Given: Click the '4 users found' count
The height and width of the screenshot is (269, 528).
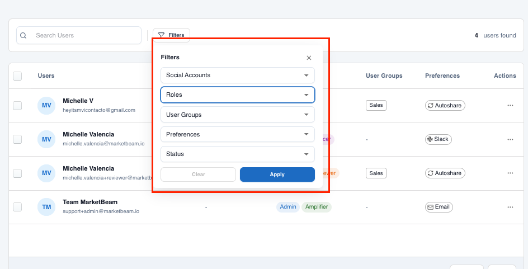Looking at the screenshot, I should click(496, 35).
